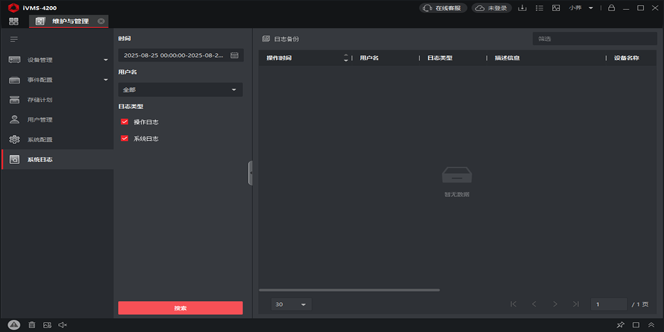Click the 描述信息 column header
Screen dimensions: 664x332
pyautogui.click(x=507, y=58)
